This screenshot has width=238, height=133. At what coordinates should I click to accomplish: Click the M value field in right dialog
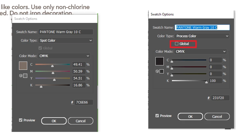tap(215, 67)
